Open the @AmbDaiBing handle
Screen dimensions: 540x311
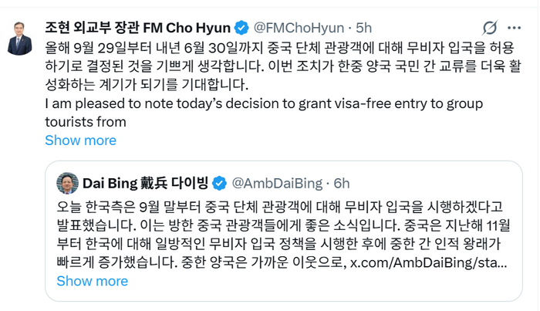275,183
